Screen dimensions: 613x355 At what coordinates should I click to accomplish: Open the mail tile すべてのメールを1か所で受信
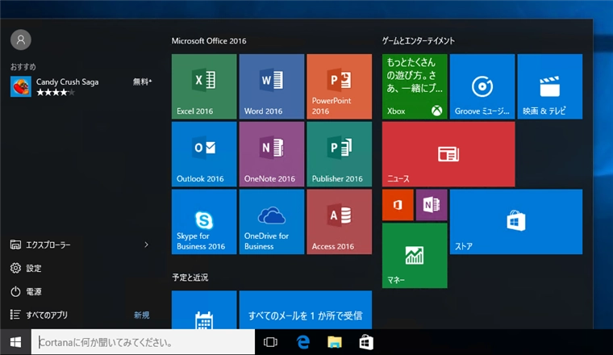(x=306, y=310)
